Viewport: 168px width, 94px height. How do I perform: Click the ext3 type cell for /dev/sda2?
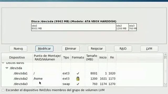pos(66,79)
